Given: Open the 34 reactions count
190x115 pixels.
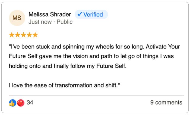Looking at the screenshot, I should click(x=30, y=103).
